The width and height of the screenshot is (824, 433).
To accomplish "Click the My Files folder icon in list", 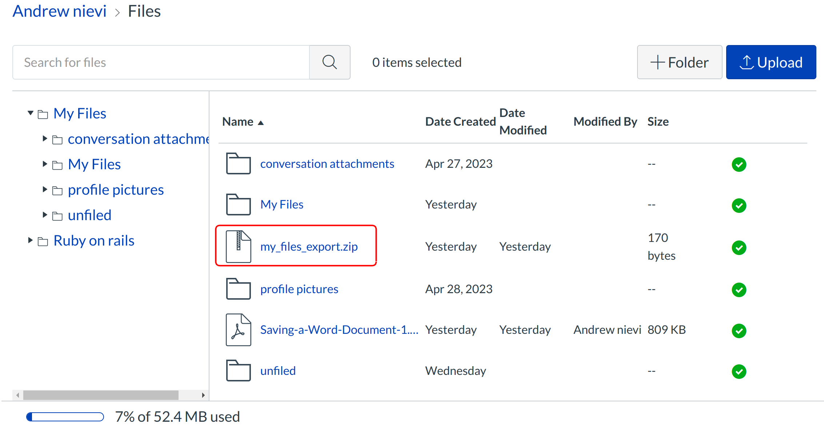I will pyautogui.click(x=239, y=204).
